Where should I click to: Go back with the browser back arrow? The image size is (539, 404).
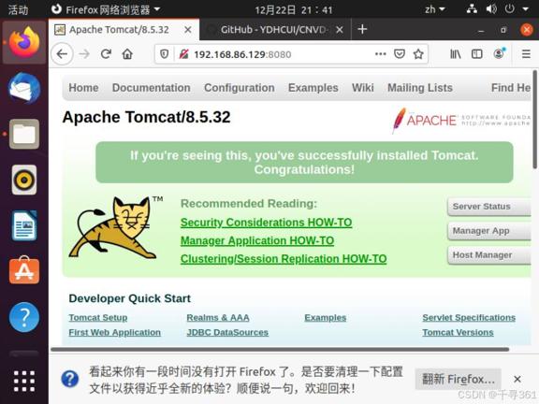coord(62,54)
